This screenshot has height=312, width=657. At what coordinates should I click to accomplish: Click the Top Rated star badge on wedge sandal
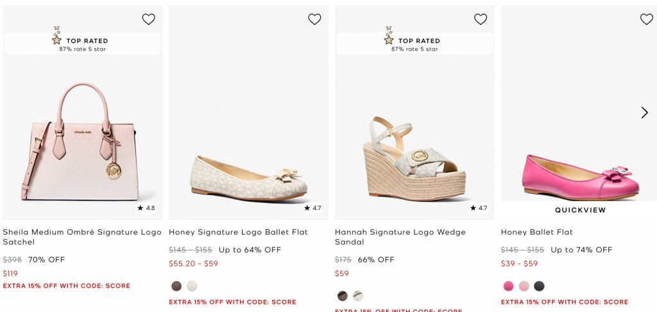tap(414, 44)
